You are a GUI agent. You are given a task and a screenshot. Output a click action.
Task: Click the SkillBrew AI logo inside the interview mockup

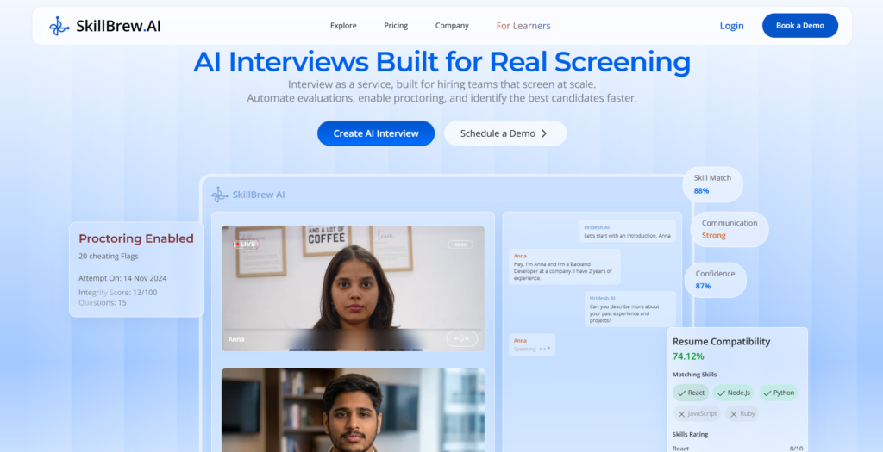247,195
